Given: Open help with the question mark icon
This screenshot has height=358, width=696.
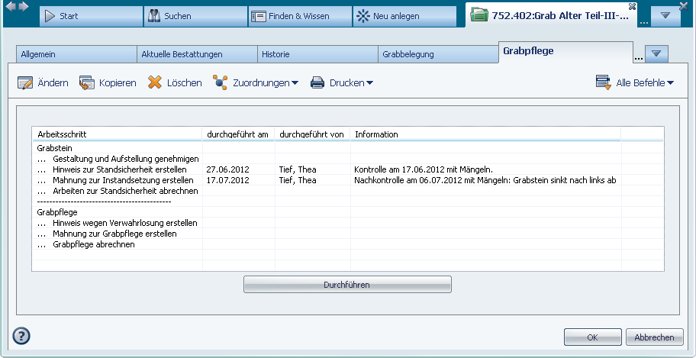Looking at the screenshot, I should coord(21,336).
